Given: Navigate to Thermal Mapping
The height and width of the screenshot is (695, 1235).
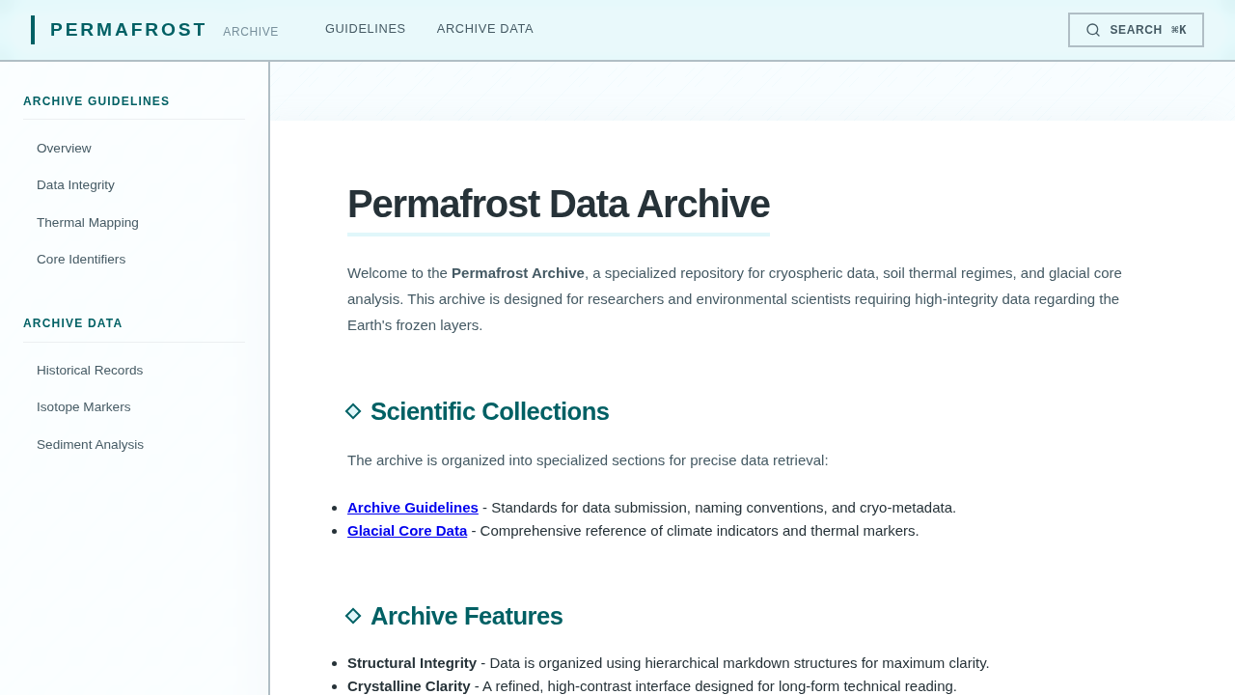Looking at the screenshot, I should (87, 221).
